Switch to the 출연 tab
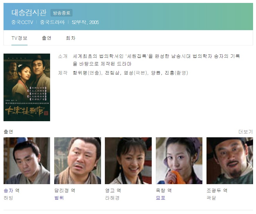256x214 pixels. [x=47, y=38]
